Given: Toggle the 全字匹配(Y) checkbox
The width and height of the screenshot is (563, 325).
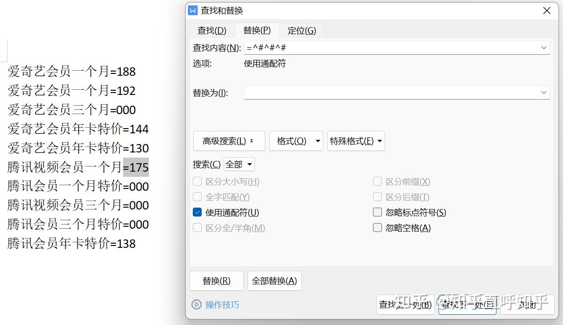Looking at the screenshot, I should (x=197, y=197).
